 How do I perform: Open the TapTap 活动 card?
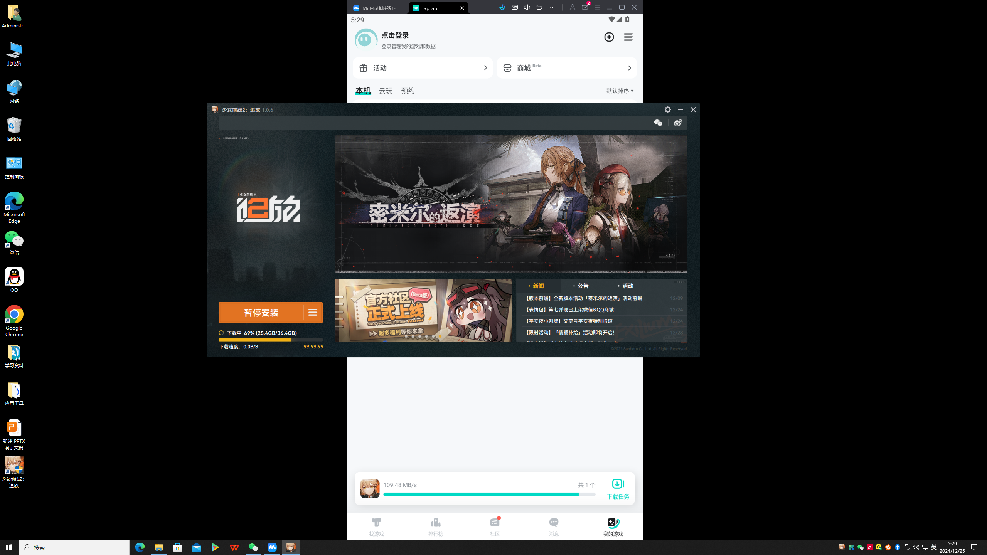click(423, 68)
